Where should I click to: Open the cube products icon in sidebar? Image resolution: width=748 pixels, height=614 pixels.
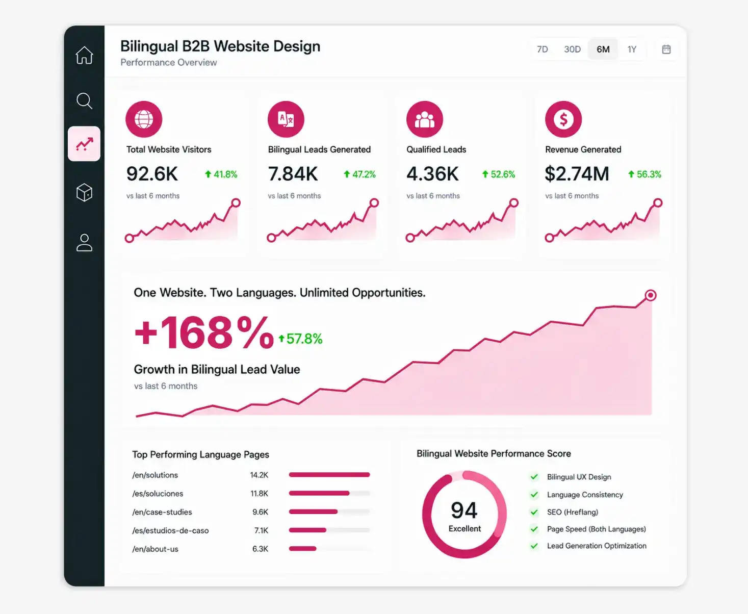(x=84, y=192)
